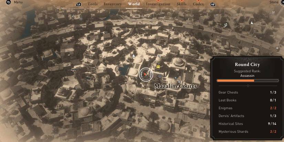Viewport: 284px width, 142px height.
Task: Click small white marker directly above yellow chest
Action: [159, 56]
